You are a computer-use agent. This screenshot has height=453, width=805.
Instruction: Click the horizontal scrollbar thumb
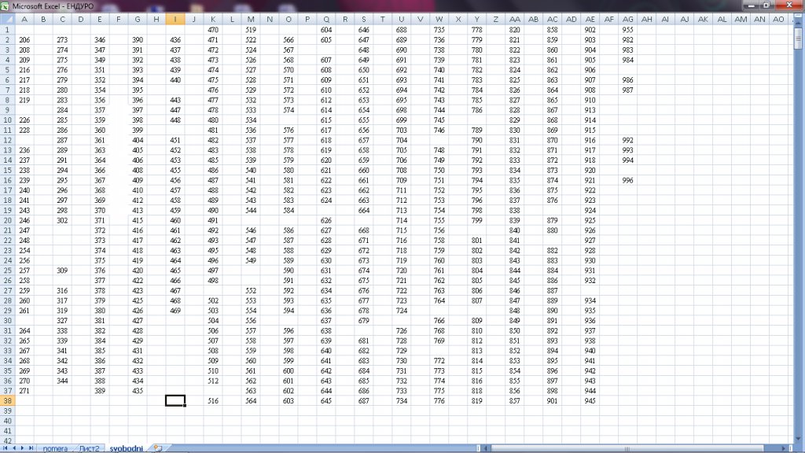point(627,448)
